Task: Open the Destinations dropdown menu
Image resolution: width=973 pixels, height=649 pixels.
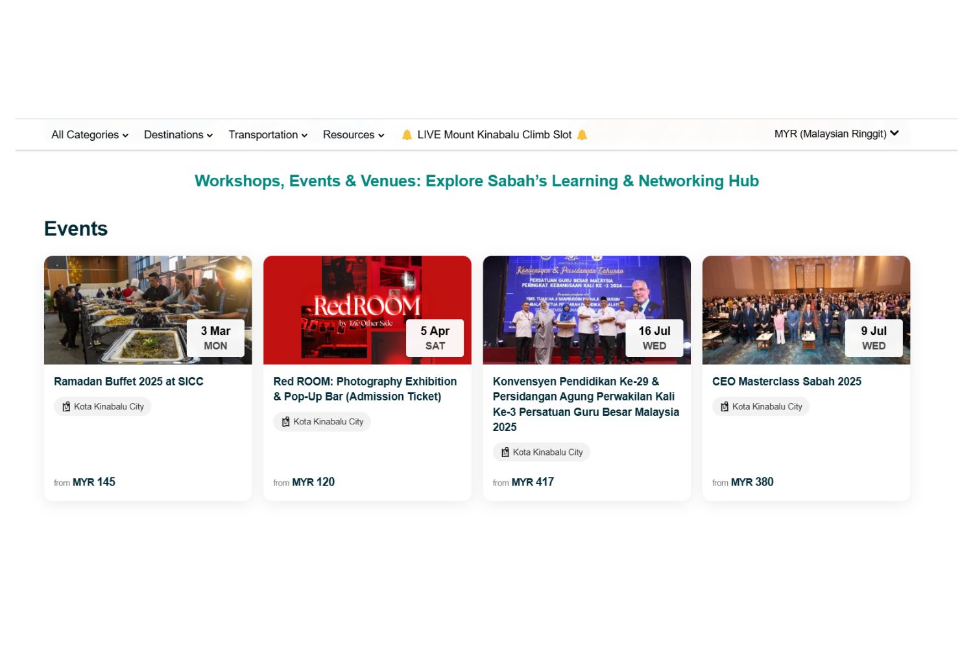Action: (178, 135)
